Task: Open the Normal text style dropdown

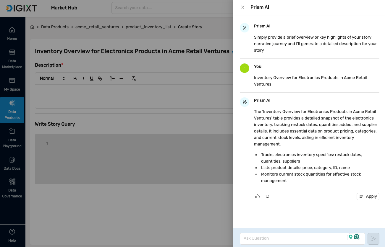Action: coord(52,78)
